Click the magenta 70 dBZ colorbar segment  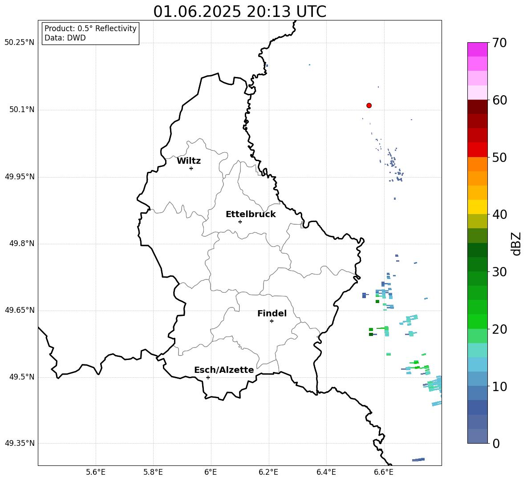pyautogui.click(x=477, y=49)
